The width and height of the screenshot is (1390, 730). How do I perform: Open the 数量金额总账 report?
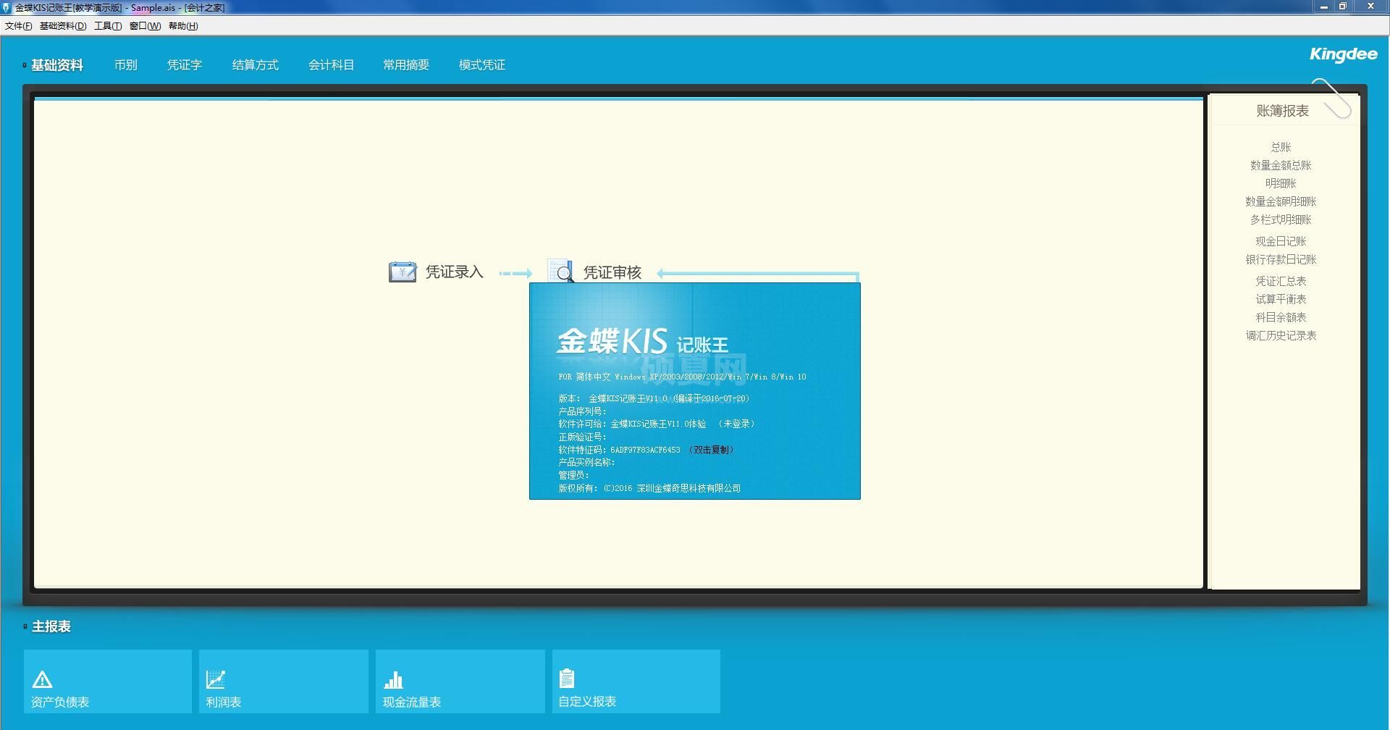point(1281,165)
